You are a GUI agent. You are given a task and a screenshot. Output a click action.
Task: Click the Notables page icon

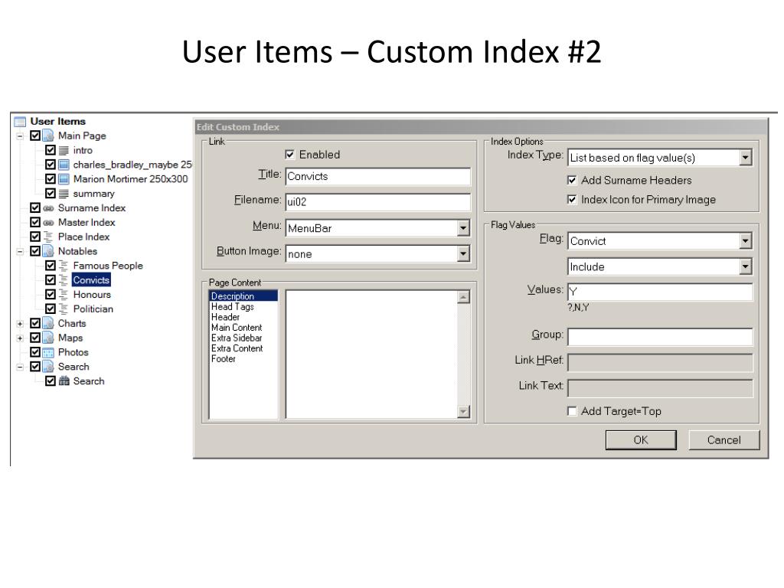tap(48, 251)
